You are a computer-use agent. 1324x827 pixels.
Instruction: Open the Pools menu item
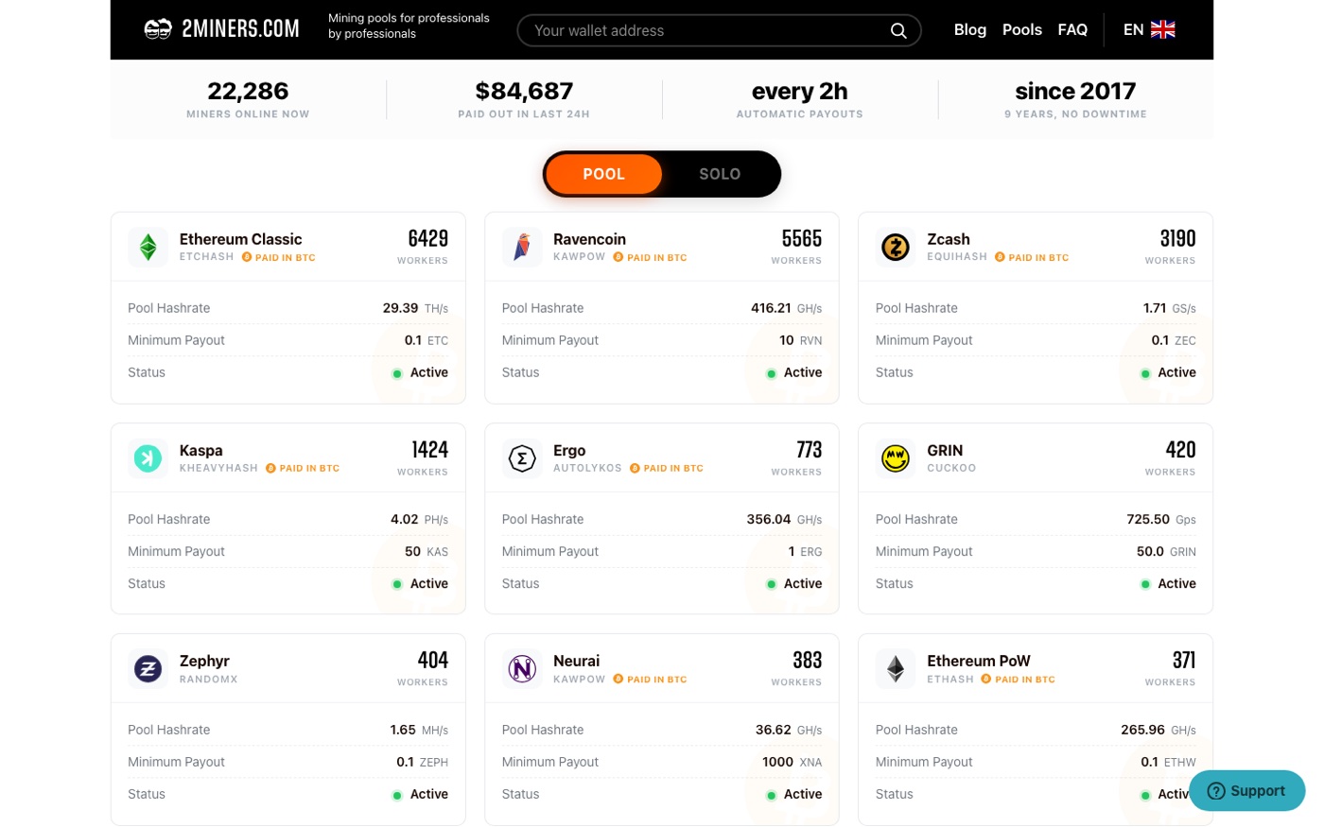1022,29
